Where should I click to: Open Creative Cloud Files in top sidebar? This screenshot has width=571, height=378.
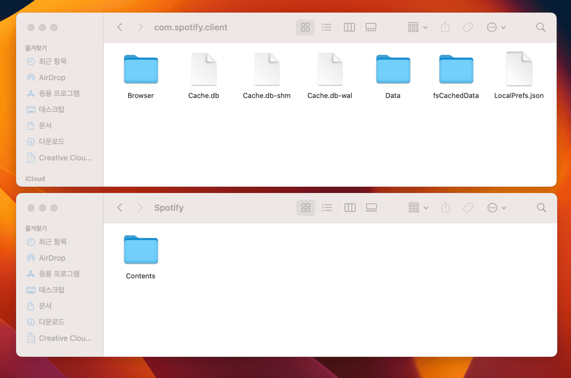(x=65, y=158)
